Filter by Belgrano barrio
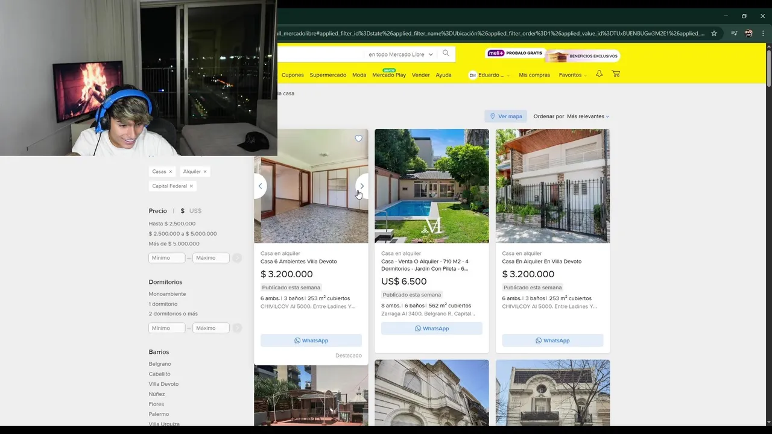The width and height of the screenshot is (772, 434). 160,364
